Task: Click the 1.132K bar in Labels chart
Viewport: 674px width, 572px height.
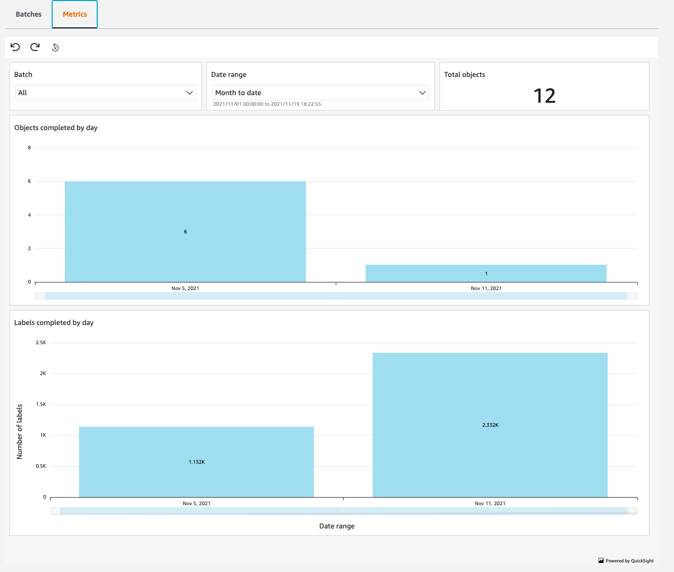Action: click(196, 462)
